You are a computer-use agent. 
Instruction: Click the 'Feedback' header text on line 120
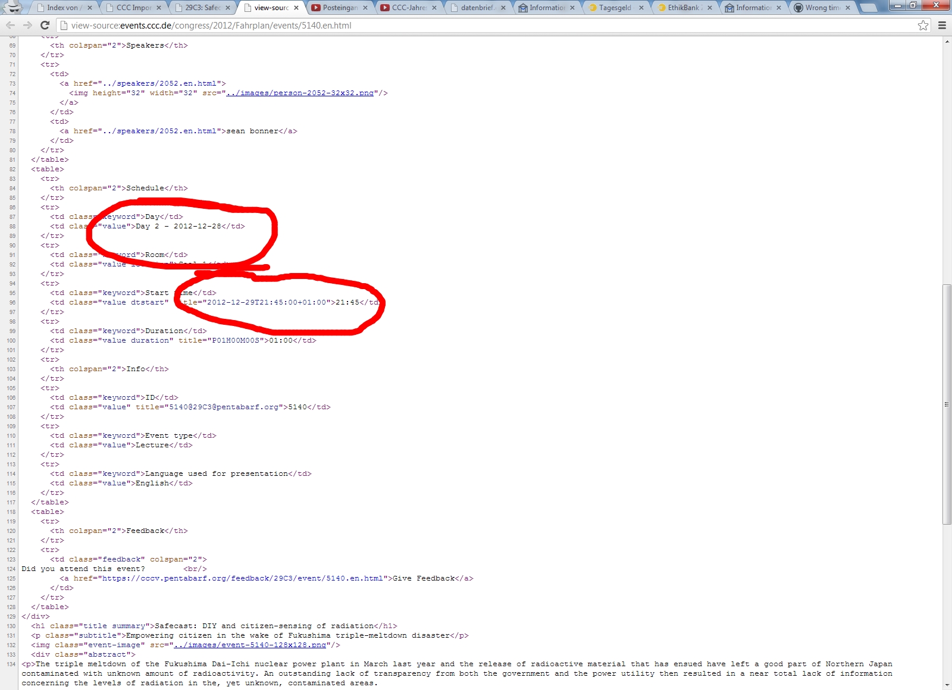click(x=145, y=531)
